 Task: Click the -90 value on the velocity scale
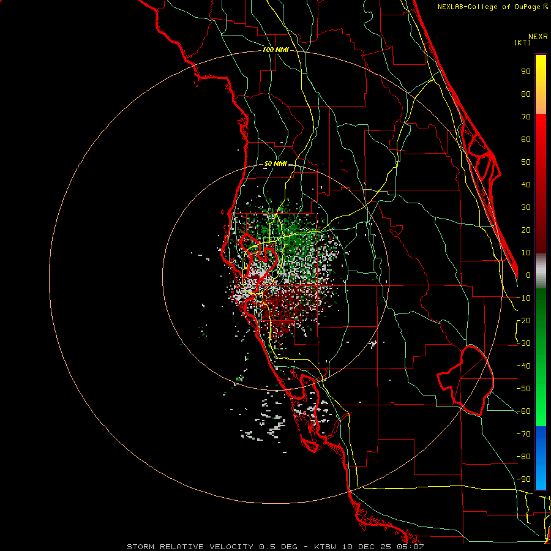[x=523, y=479]
